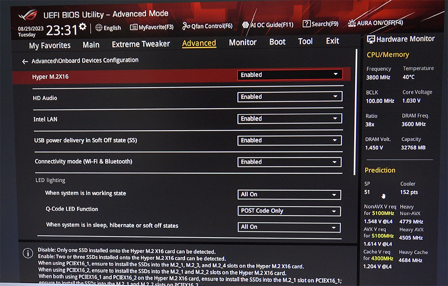
Task: Select the Exit tab
Action: [x=332, y=41]
